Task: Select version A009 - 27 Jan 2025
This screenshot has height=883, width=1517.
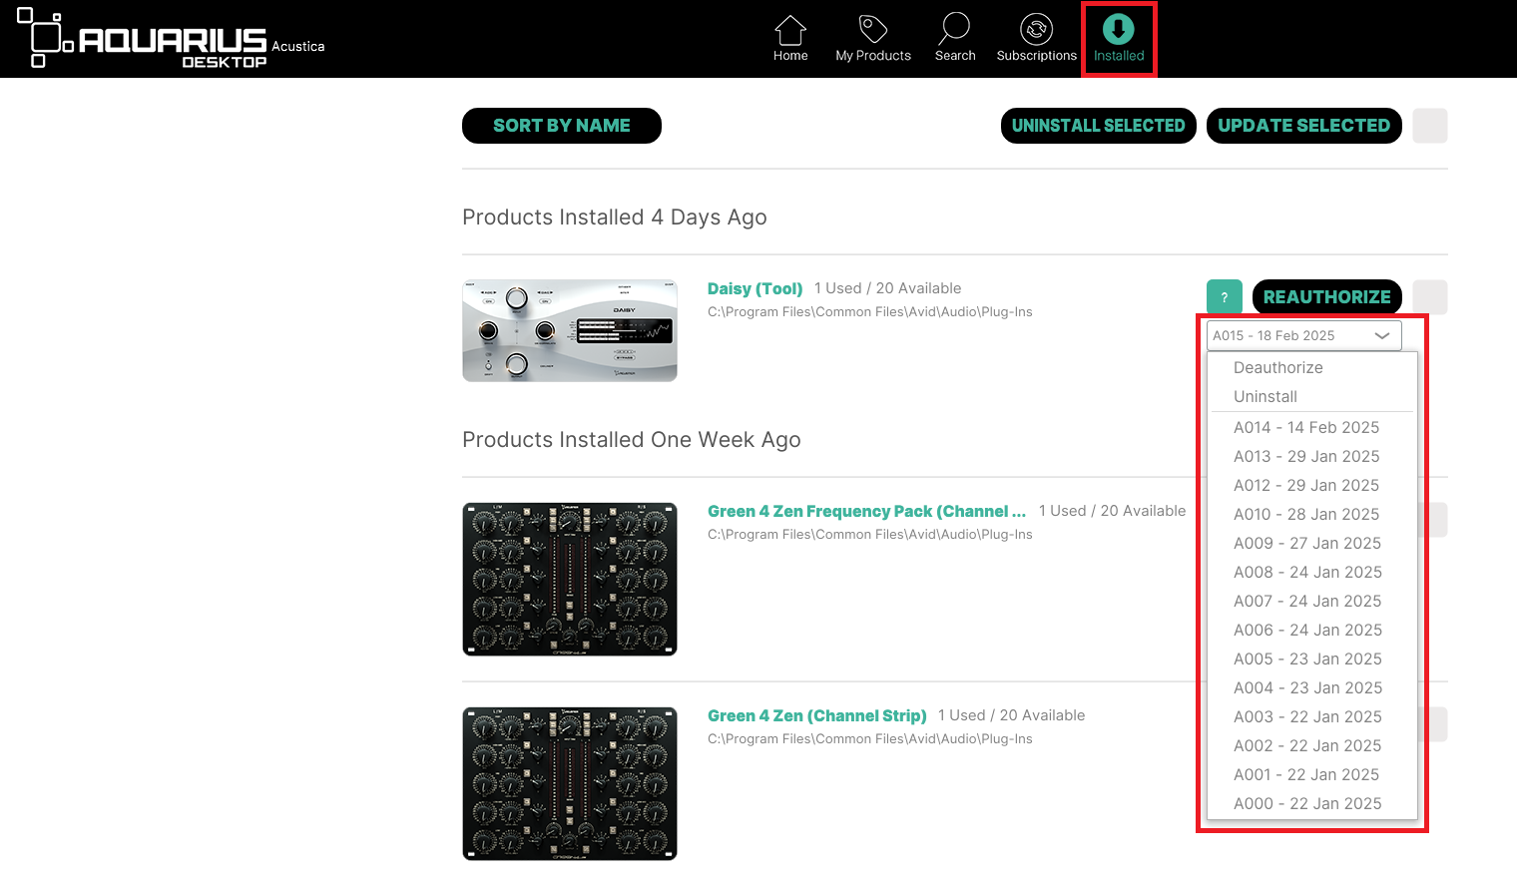Action: tap(1312, 543)
